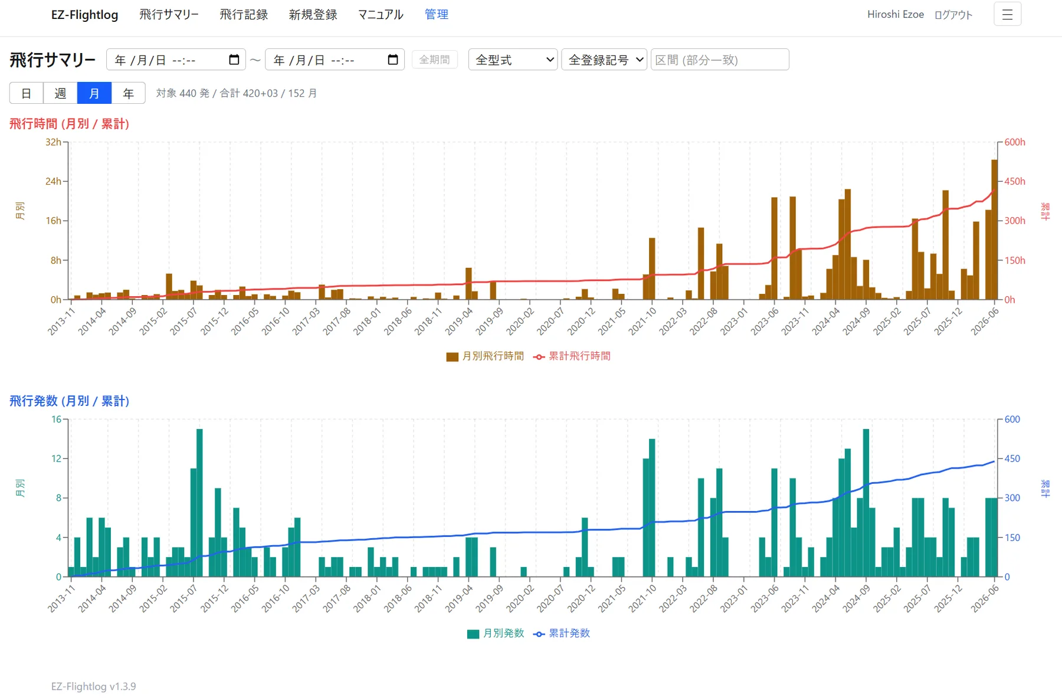
Task: Open the 飛行記録 nav item
Action: click(x=244, y=15)
